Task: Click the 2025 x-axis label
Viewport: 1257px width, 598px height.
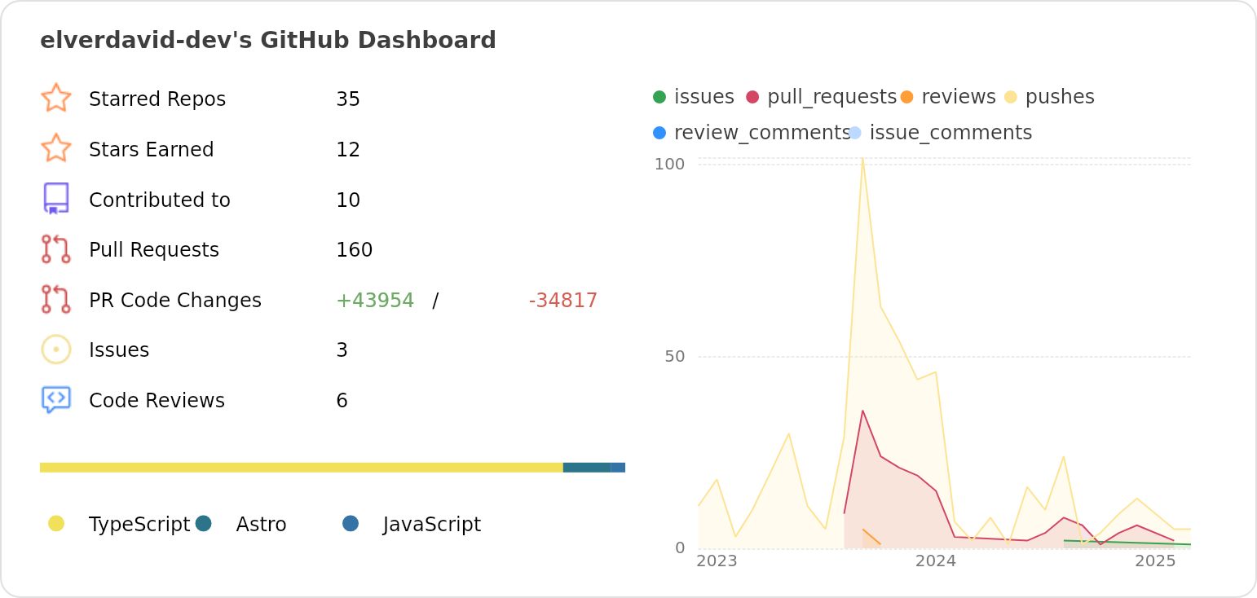Action: (1155, 561)
